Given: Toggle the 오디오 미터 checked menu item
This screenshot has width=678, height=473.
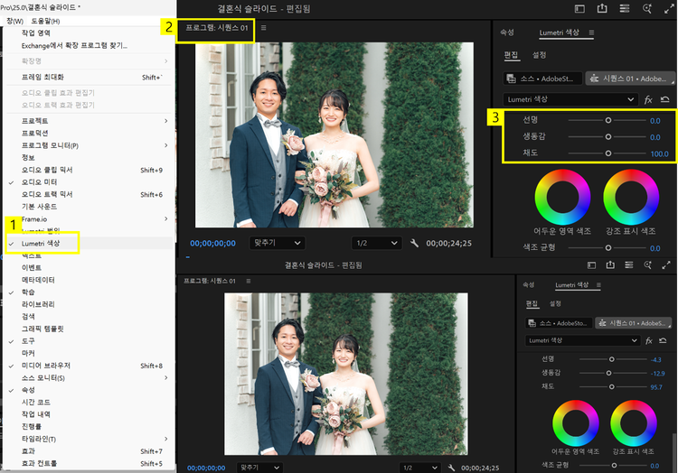Looking at the screenshot, I should click(x=40, y=181).
